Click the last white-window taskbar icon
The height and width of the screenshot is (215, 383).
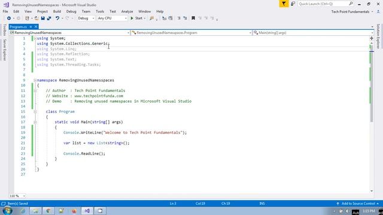coord(100,211)
